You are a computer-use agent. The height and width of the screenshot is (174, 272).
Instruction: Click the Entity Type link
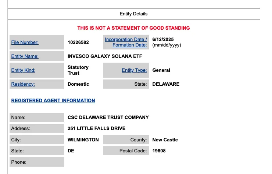tap(134, 70)
